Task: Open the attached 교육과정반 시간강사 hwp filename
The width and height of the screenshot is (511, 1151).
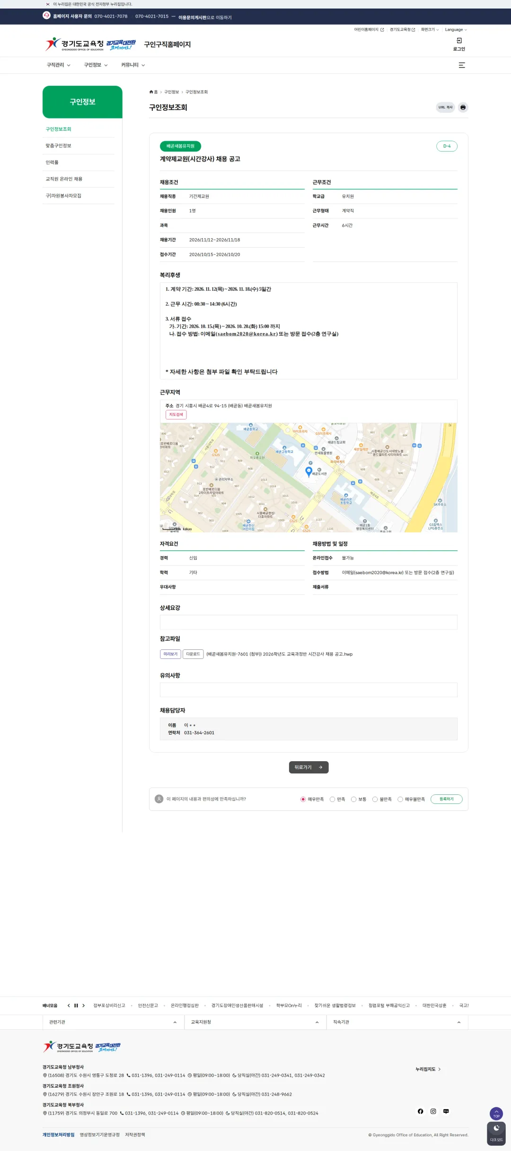Action: pyautogui.click(x=279, y=654)
